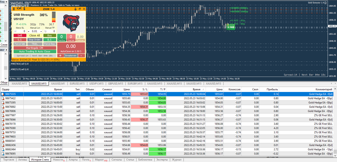Toggle Martingale ON button
The image size is (337, 162).
click(x=35, y=48)
